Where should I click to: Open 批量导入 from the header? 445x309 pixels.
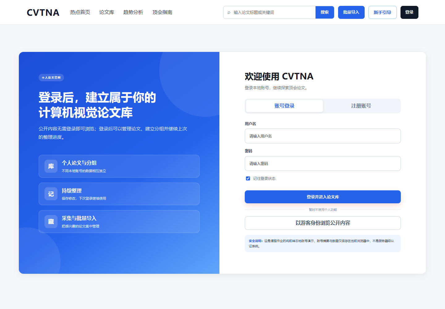coord(351,12)
